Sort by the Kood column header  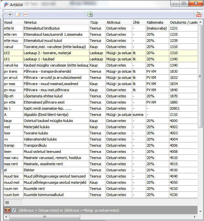(13, 22)
